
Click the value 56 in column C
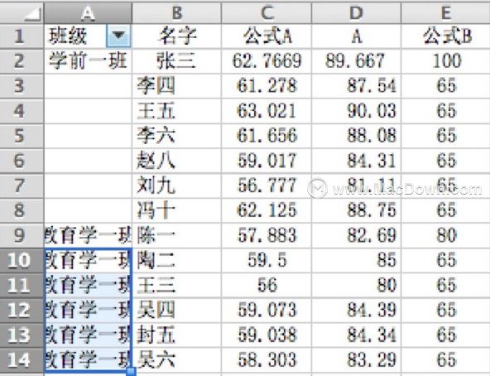pos(267,285)
